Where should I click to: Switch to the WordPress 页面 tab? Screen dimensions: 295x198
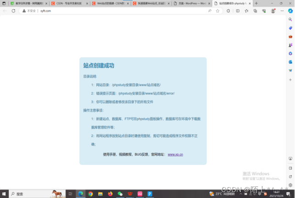[x=191, y=3]
